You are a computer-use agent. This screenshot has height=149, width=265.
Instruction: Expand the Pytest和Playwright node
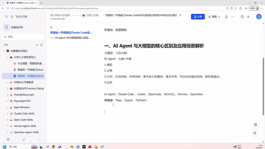pos(8,95)
